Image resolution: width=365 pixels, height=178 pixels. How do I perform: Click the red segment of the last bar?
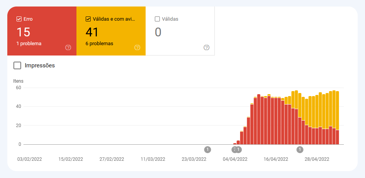click(337, 137)
